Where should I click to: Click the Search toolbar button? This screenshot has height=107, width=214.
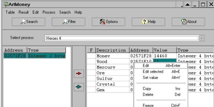28,22
